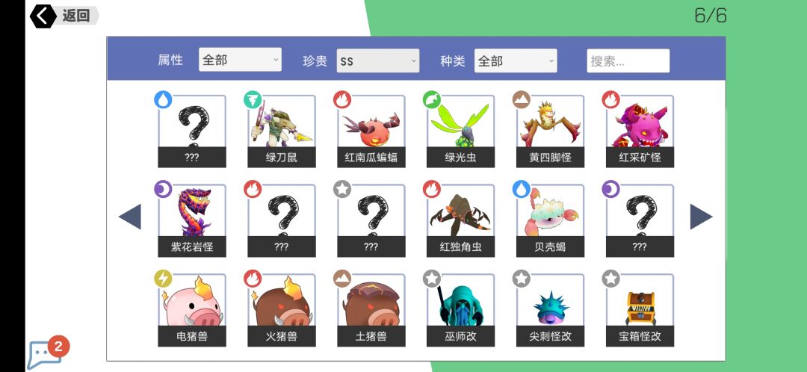
Task: Click the water element icon on 贝壳蝎
Action: (x=522, y=189)
